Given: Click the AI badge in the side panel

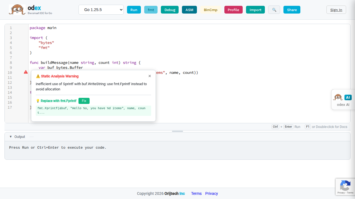Looking at the screenshot, I should coord(348,97).
